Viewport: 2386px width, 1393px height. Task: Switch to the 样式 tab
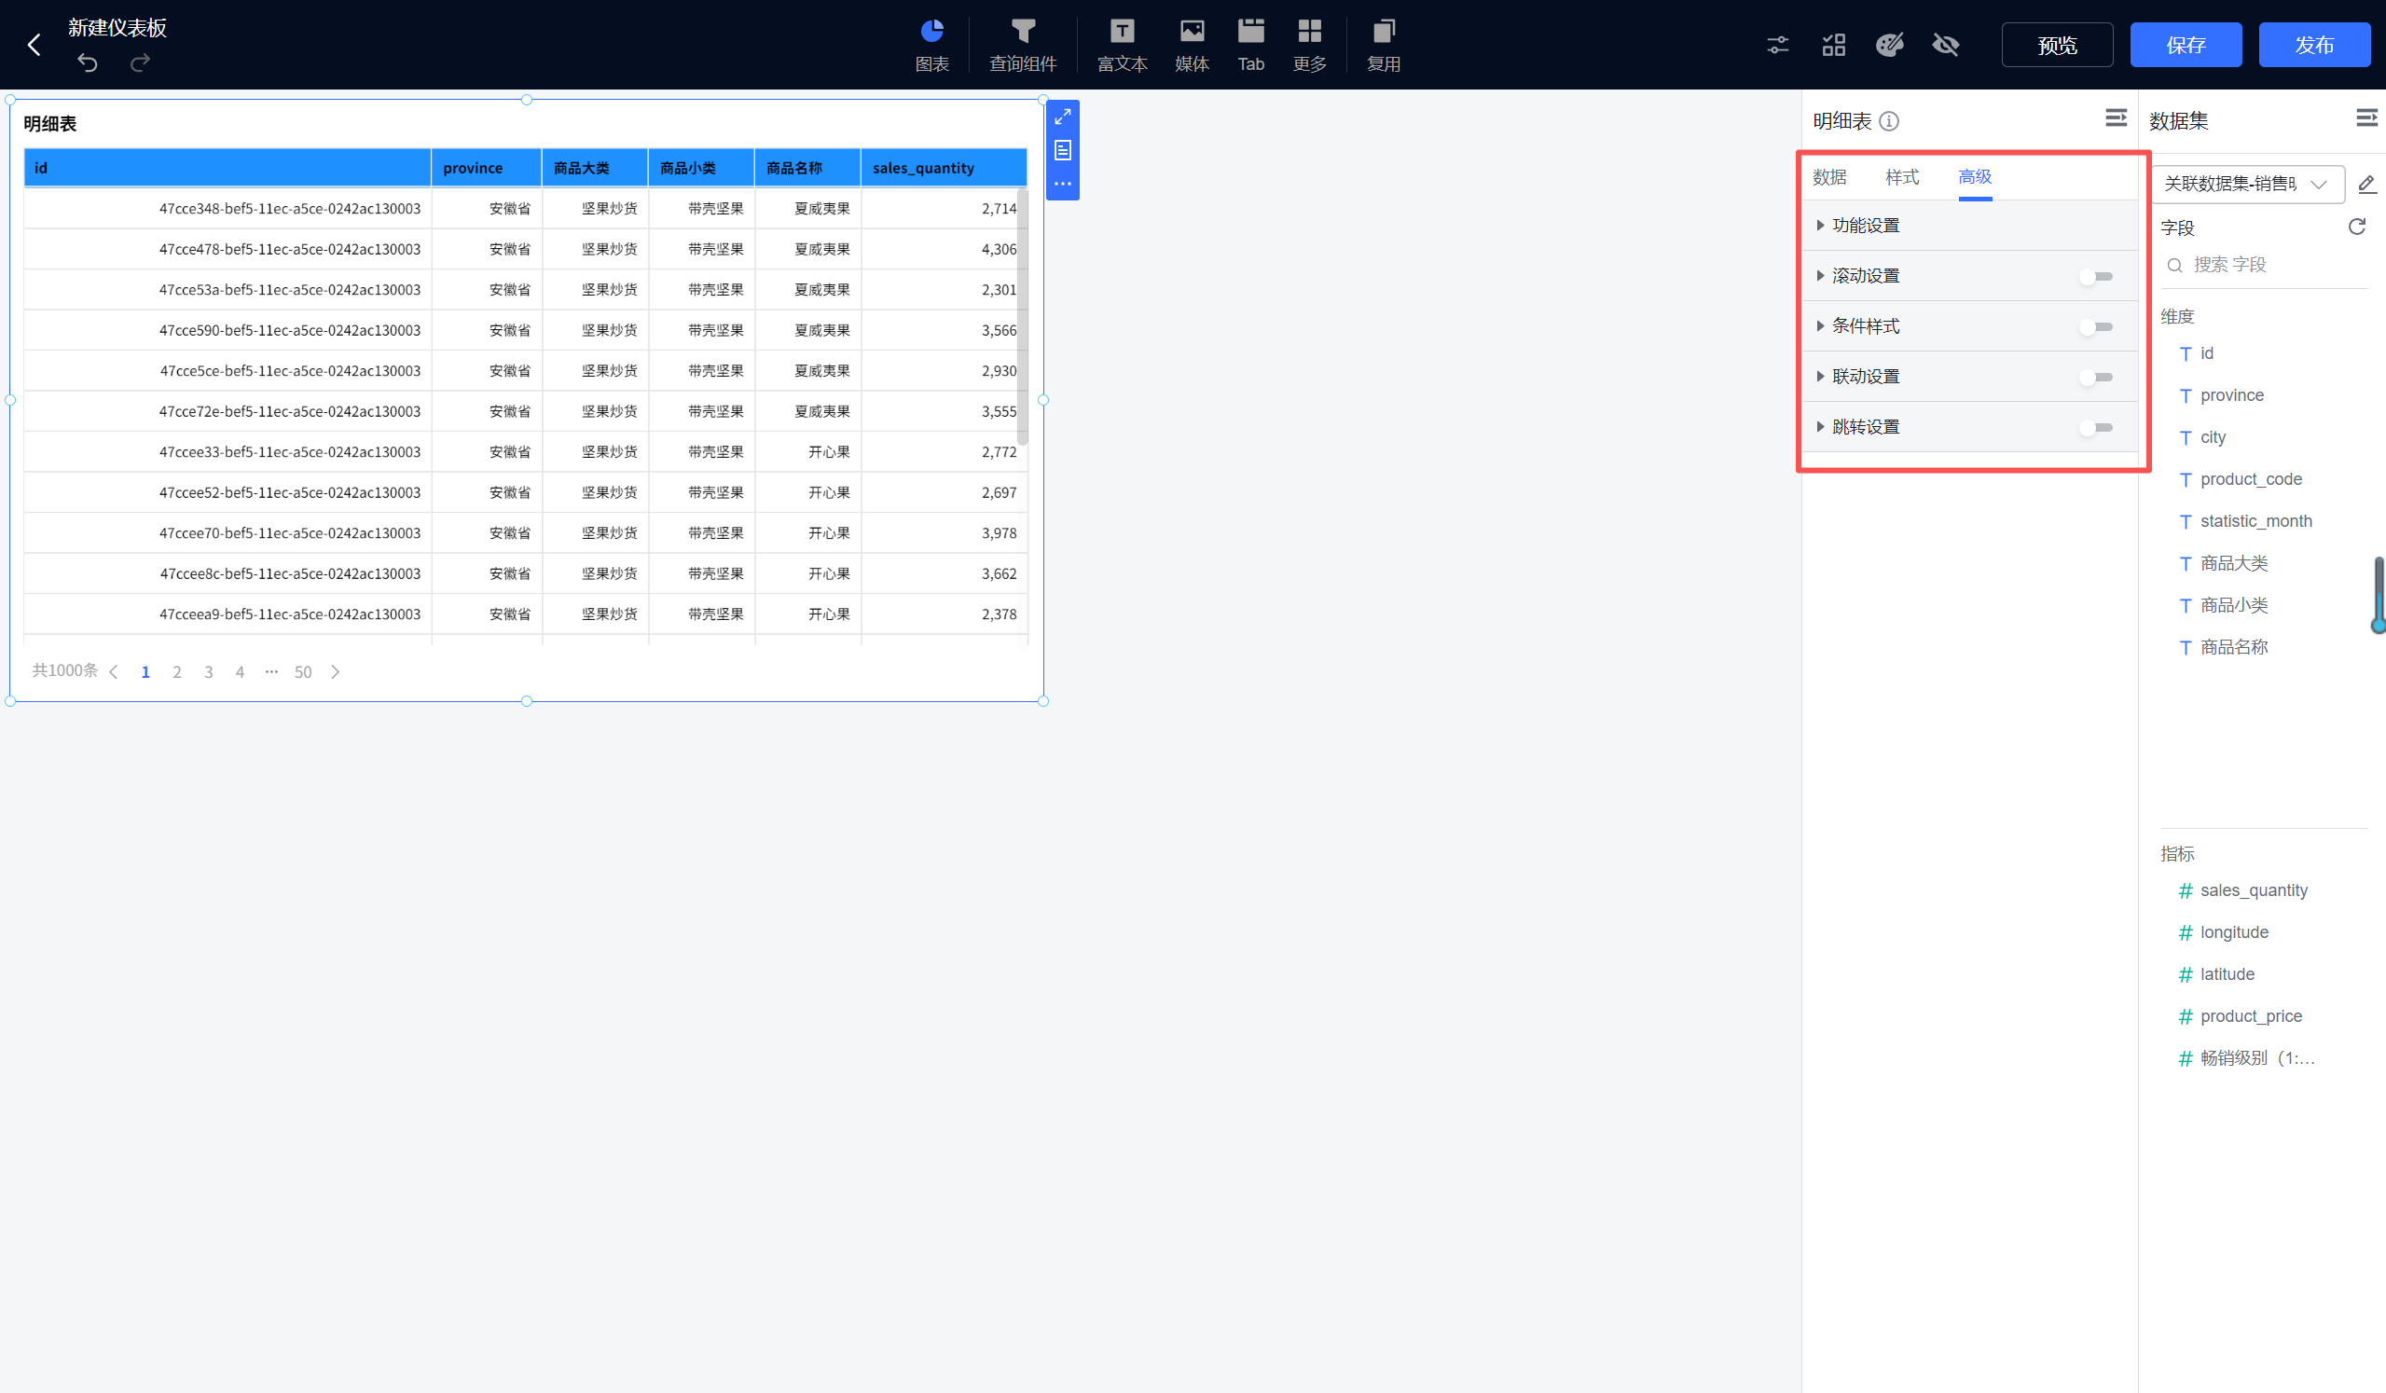[x=1901, y=177]
